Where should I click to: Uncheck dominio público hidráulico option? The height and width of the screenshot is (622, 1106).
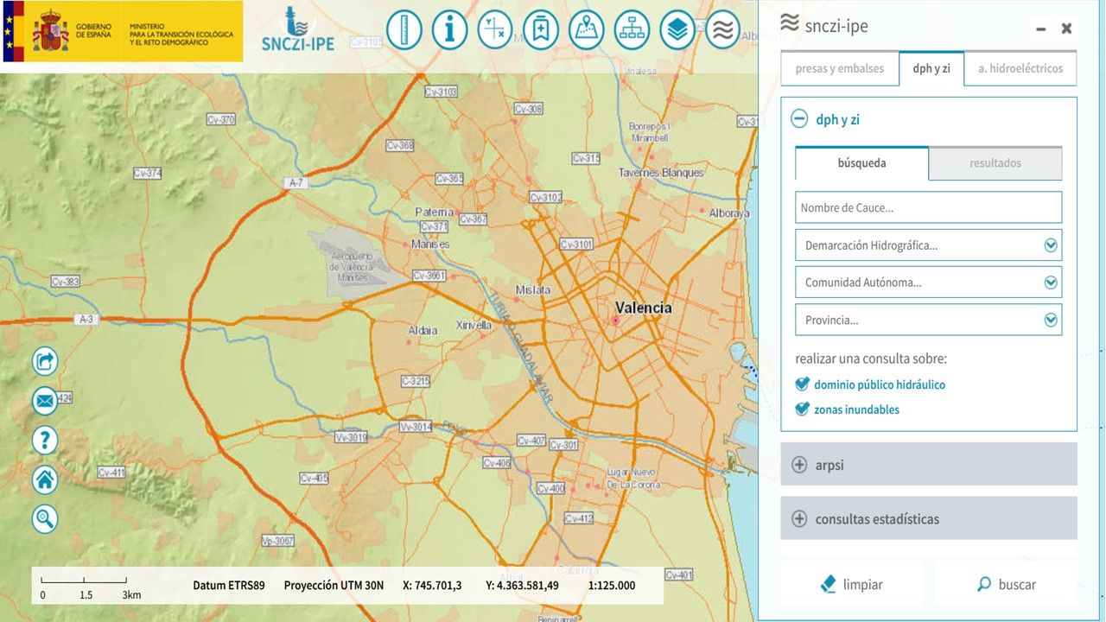(x=803, y=384)
